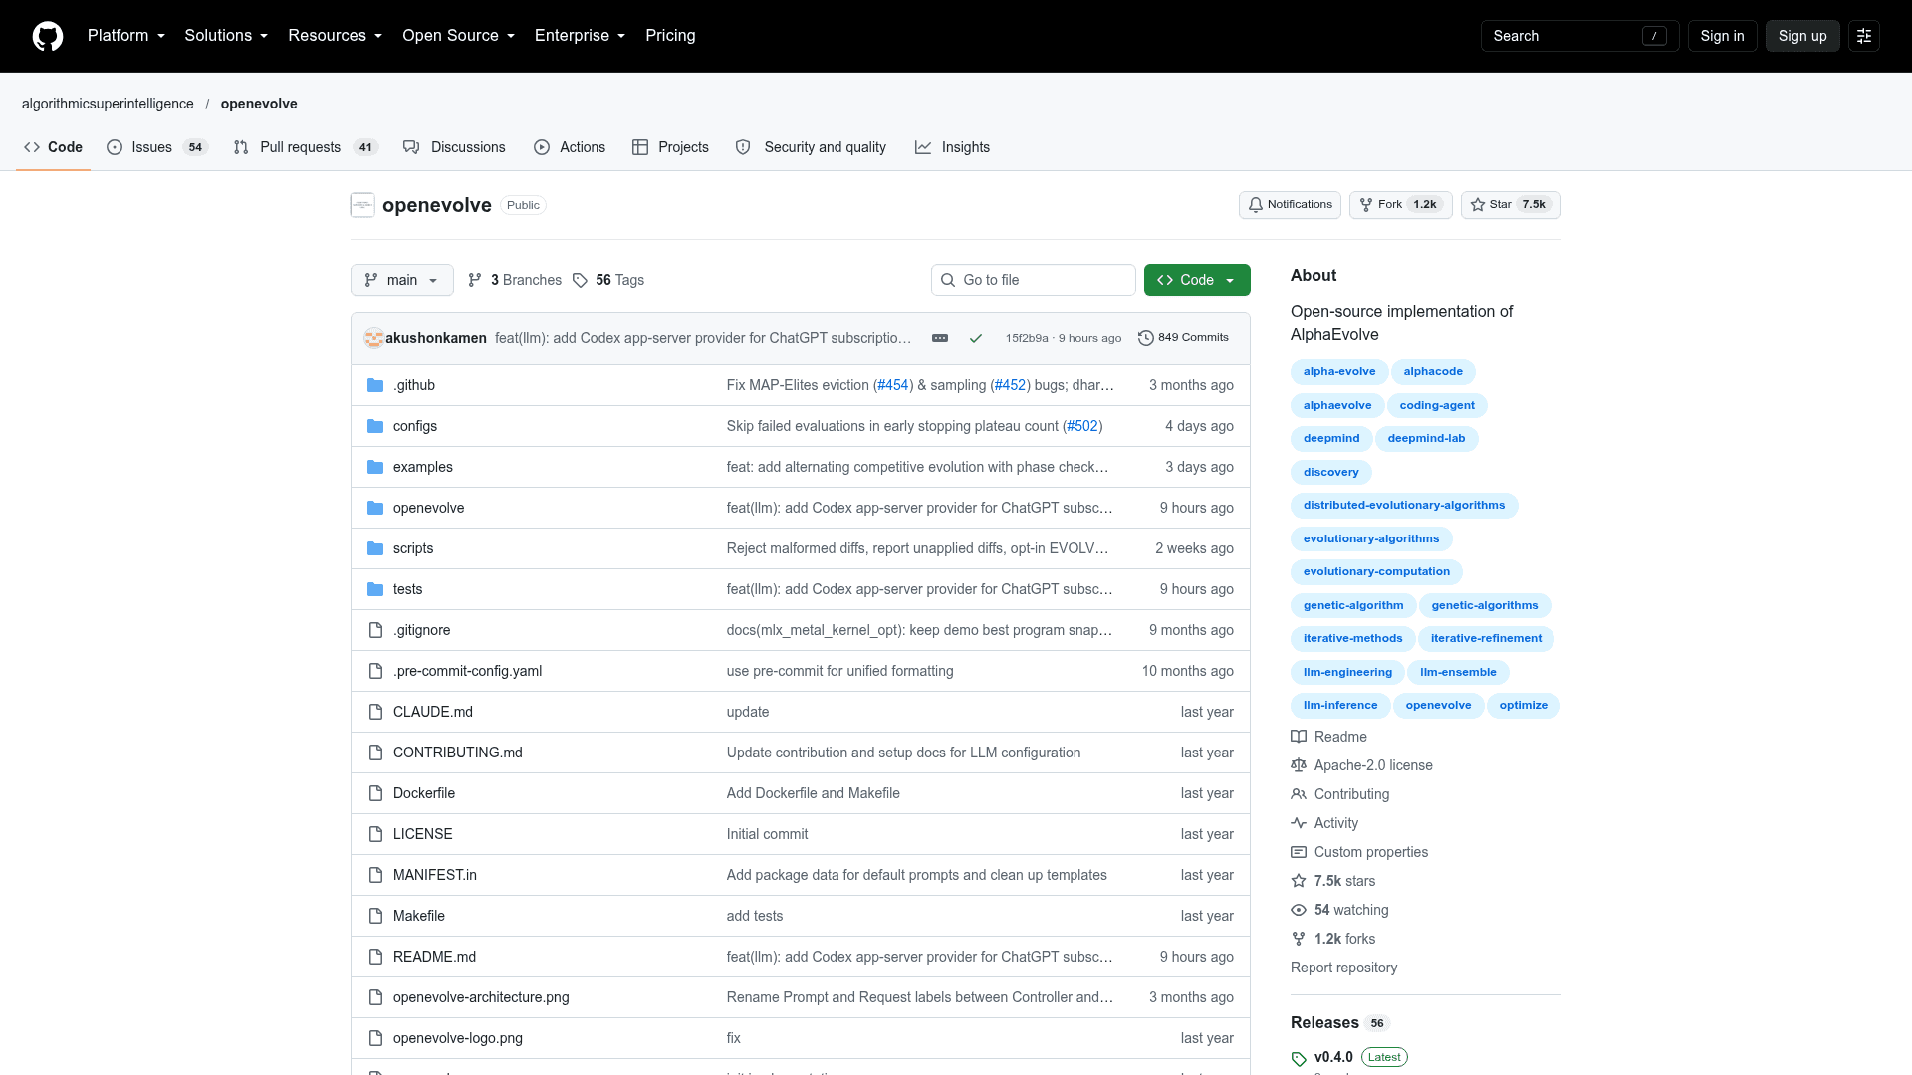Click the .gitignore file icon
This screenshot has height=1075, width=1912.
375,630
